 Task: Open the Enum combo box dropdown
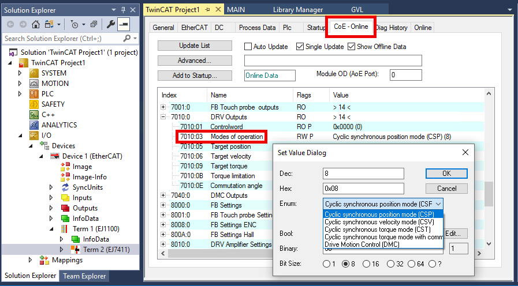438,204
